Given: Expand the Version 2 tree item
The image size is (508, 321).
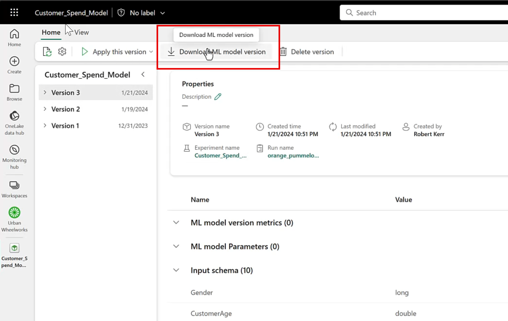Looking at the screenshot, I should point(45,109).
